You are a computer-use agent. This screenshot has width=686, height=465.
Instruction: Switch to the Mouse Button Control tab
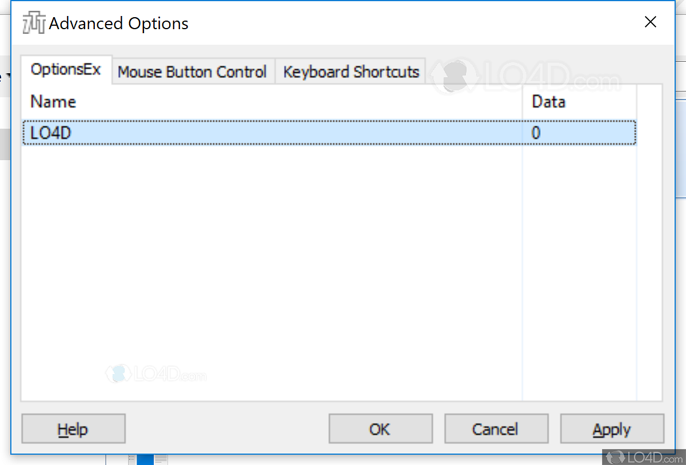192,71
